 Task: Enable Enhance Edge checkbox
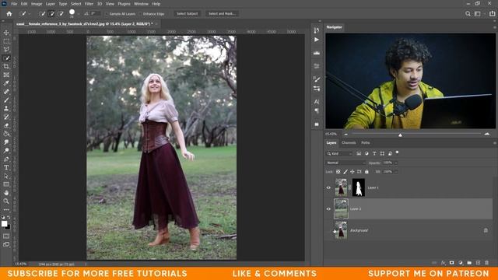coord(140,14)
